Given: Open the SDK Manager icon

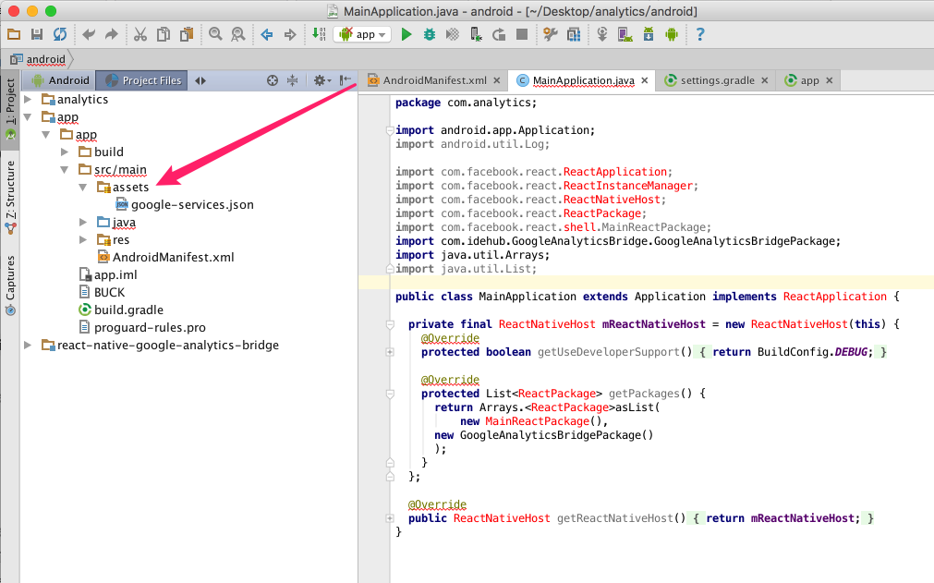Looking at the screenshot, I should pyautogui.click(x=649, y=34).
